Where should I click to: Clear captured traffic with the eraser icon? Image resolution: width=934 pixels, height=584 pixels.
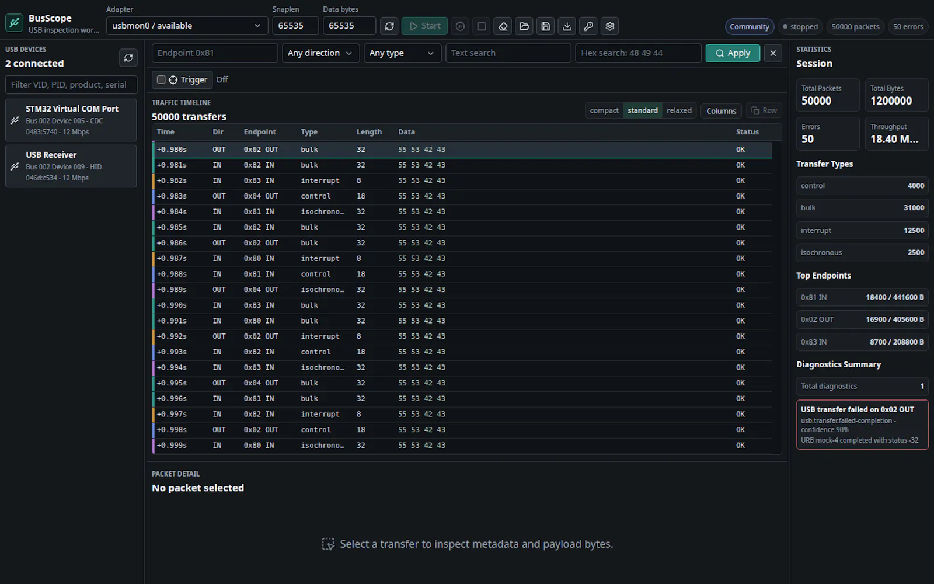(x=503, y=26)
